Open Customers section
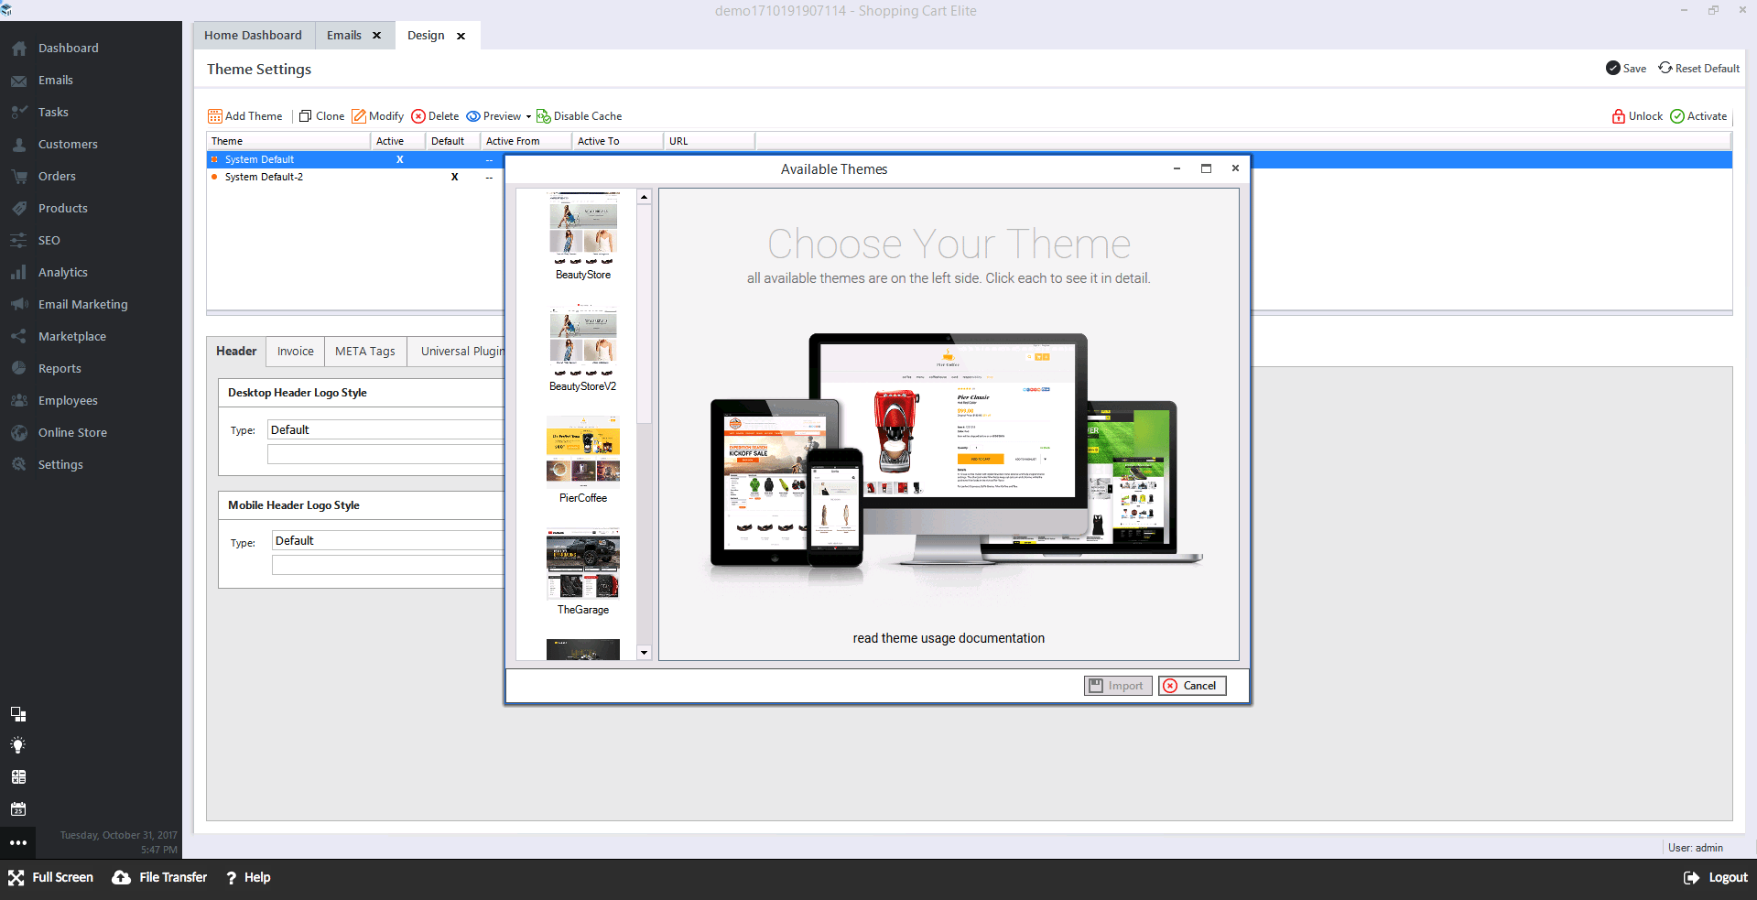 coord(68,145)
